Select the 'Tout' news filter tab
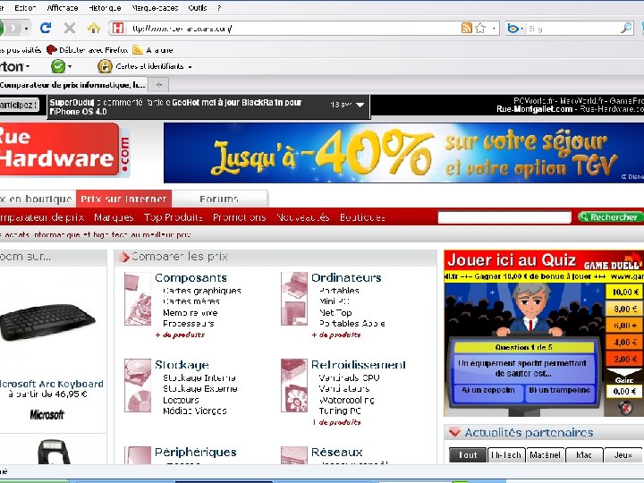644x483 pixels. [x=468, y=455]
